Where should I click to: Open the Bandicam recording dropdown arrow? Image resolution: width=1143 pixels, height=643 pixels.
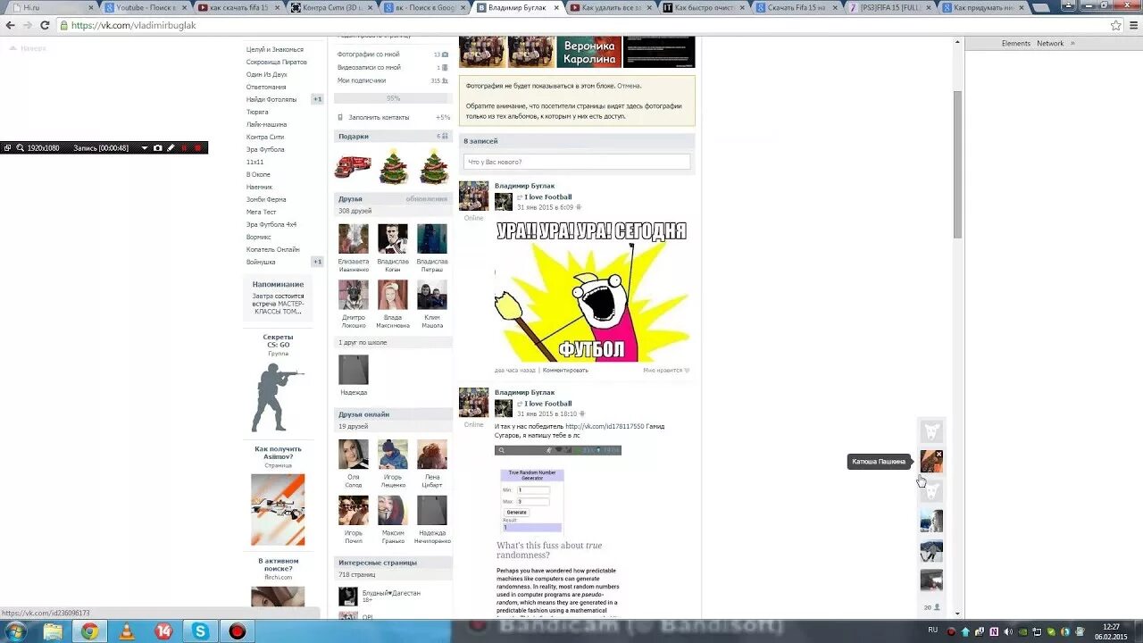(x=145, y=147)
